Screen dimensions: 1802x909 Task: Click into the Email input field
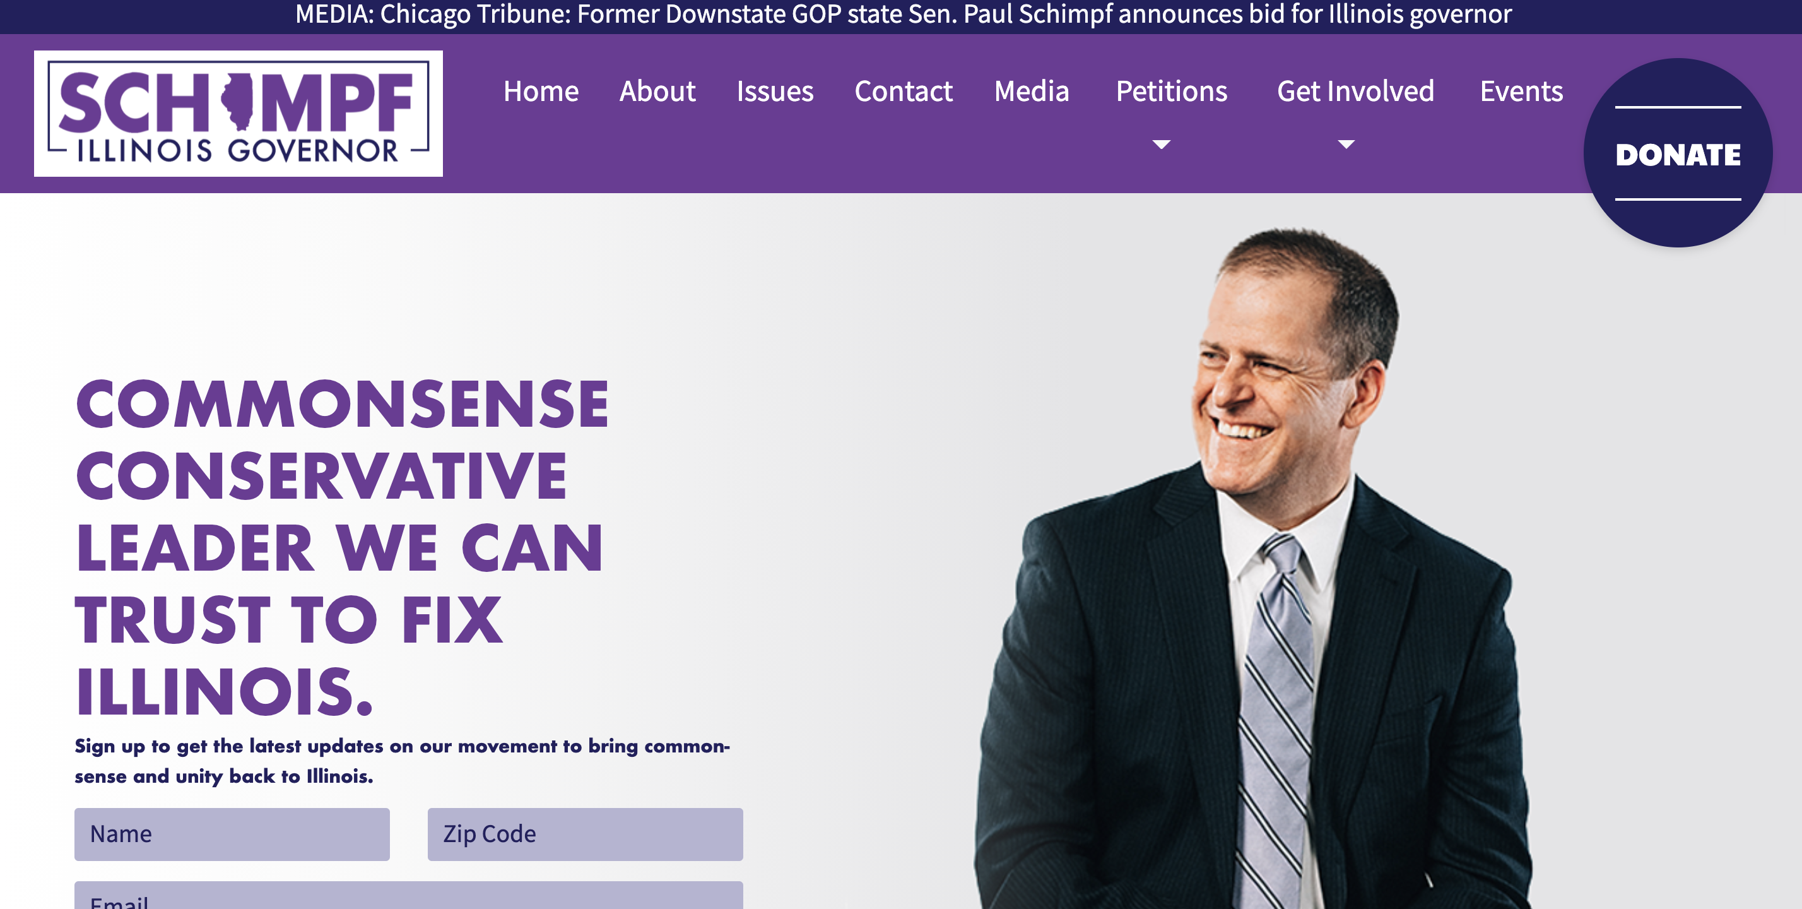point(408,896)
